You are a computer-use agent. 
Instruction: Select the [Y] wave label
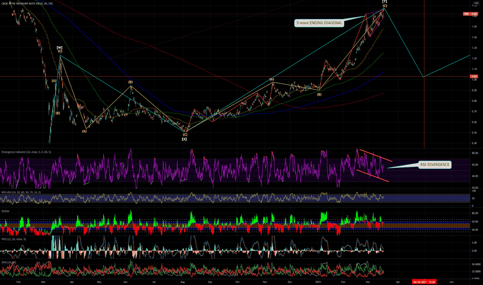pos(385,2)
